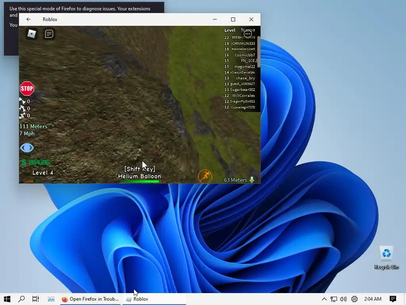
Task: Open the three-dots options menu
Action: click(x=248, y=33)
